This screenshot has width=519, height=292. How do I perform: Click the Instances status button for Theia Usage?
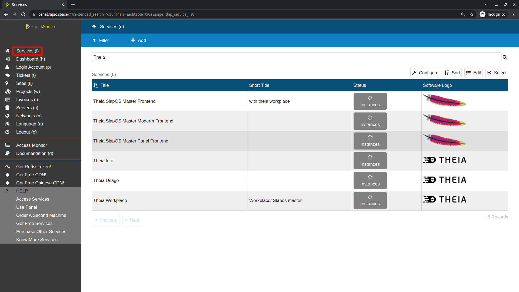(370, 181)
